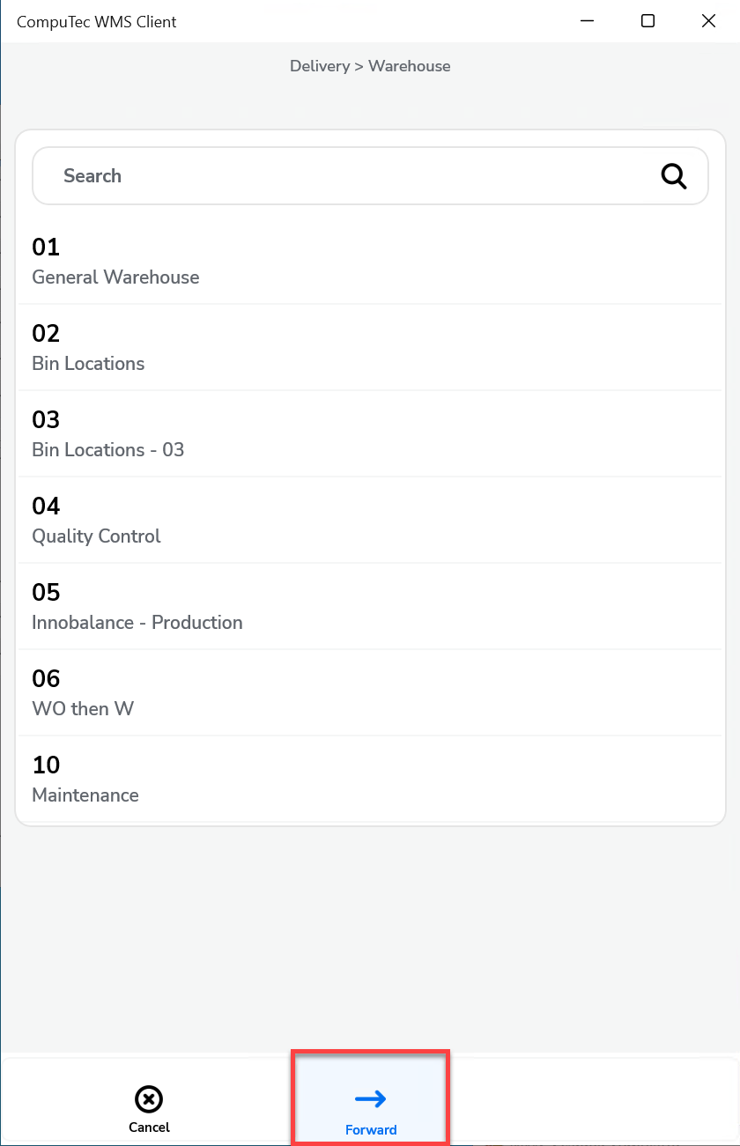Pick the Bin Locations - 03 warehouse
Screen dimensions: 740x1146
[x=370, y=433]
